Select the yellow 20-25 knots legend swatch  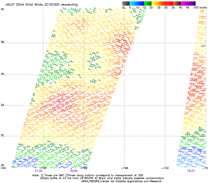(155, 3)
